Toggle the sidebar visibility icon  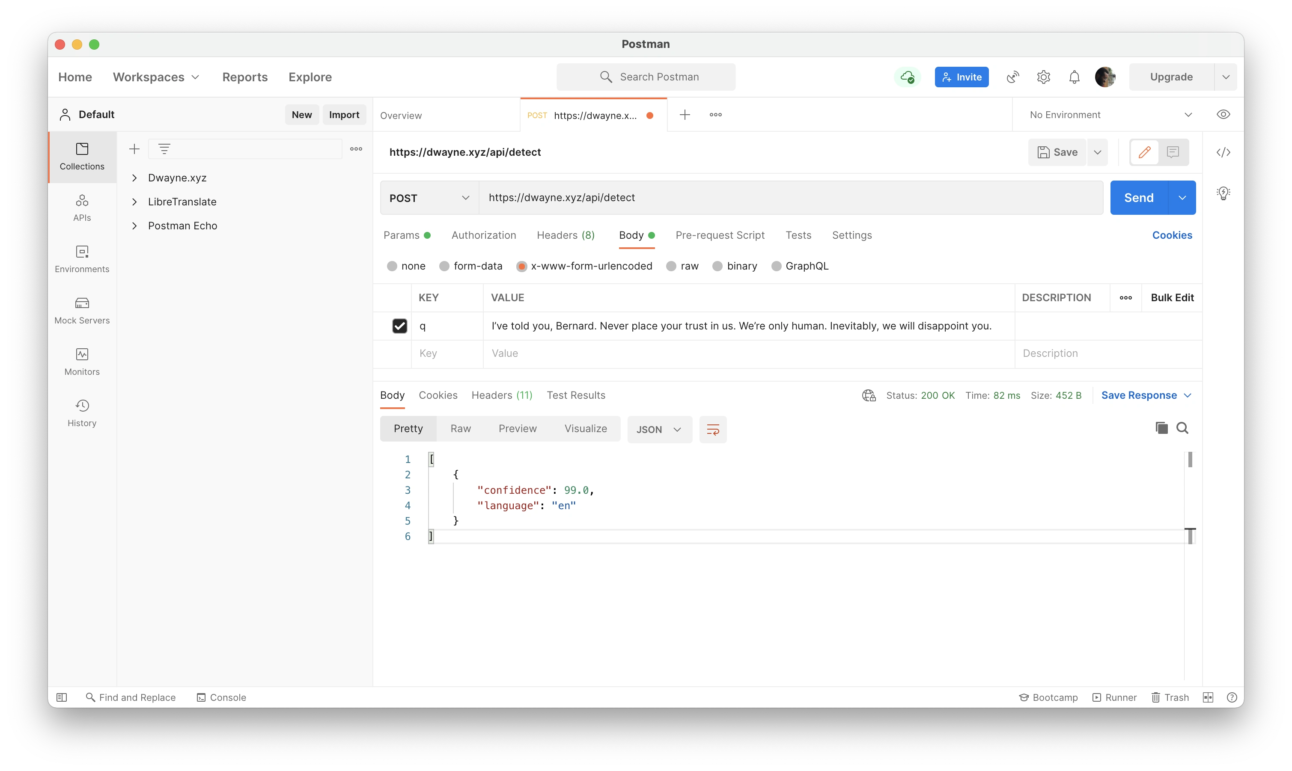pyautogui.click(x=61, y=698)
